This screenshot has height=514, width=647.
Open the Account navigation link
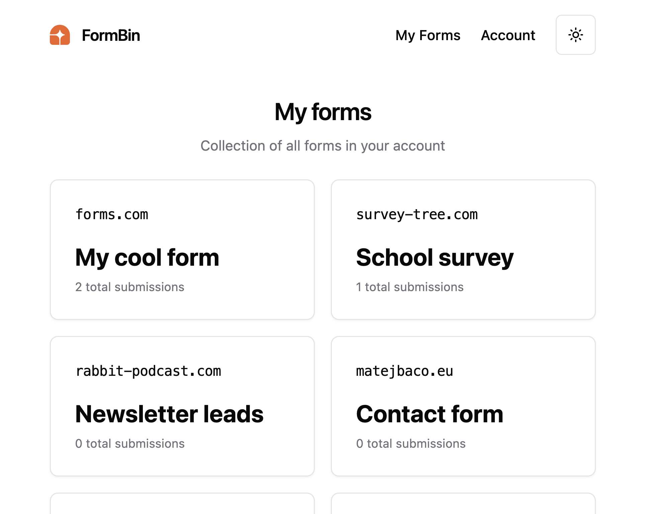click(508, 35)
